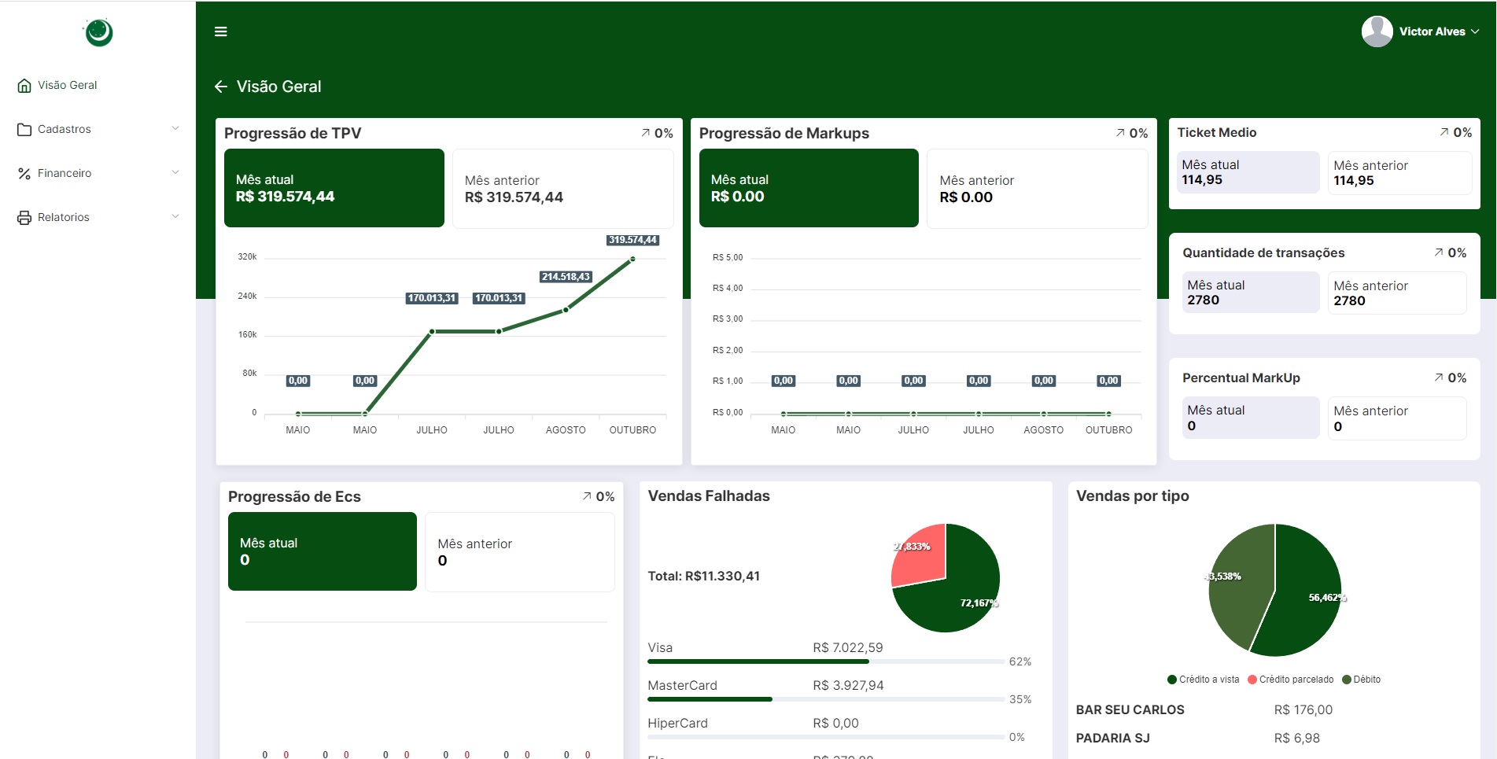Click Quantidade de transações Mês anterior card
The width and height of the screenshot is (1497, 759).
point(1398,293)
